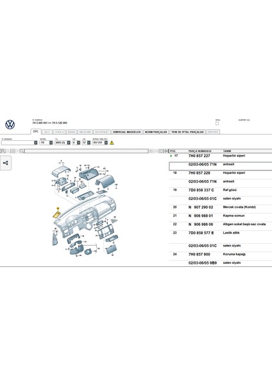Expand the first dropdown in the filter row
272x386 pixels.
pos(35,143)
